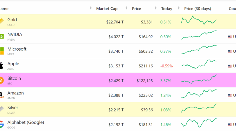
Task: Click the Bitcoin 30-day price sparkline
Action: tap(199, 79)
